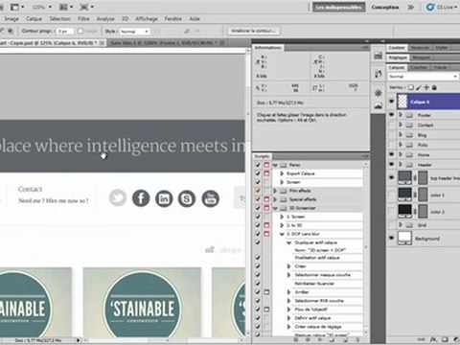Open the Image menu
Image resolution: width=460 pixels, height=345 pixels.
tap(11, 19)
